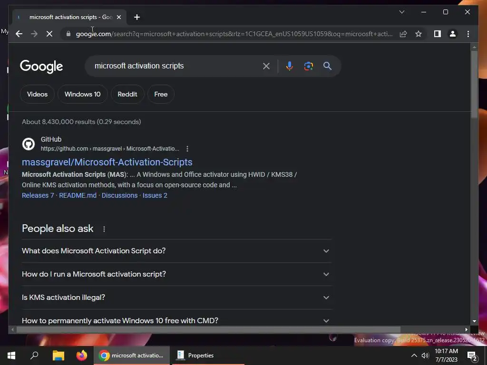
Task: Open File Explorer from the taskbar
Action: point(58,355)
